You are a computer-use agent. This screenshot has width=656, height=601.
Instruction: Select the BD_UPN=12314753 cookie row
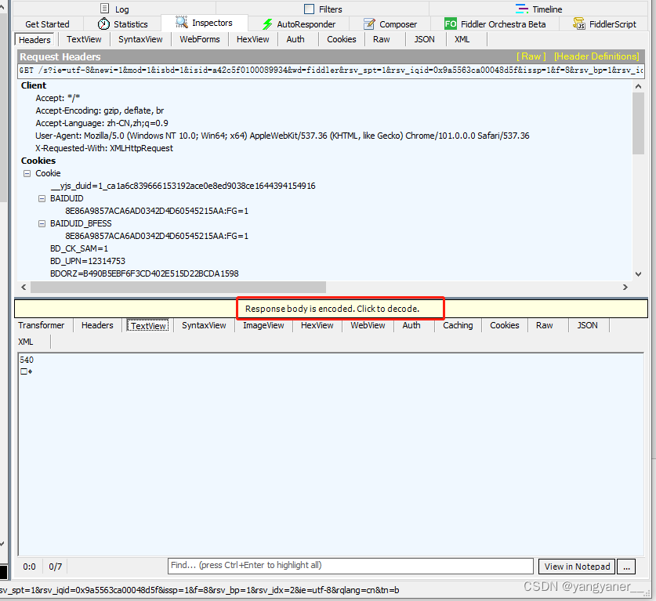tap(88, 262)
